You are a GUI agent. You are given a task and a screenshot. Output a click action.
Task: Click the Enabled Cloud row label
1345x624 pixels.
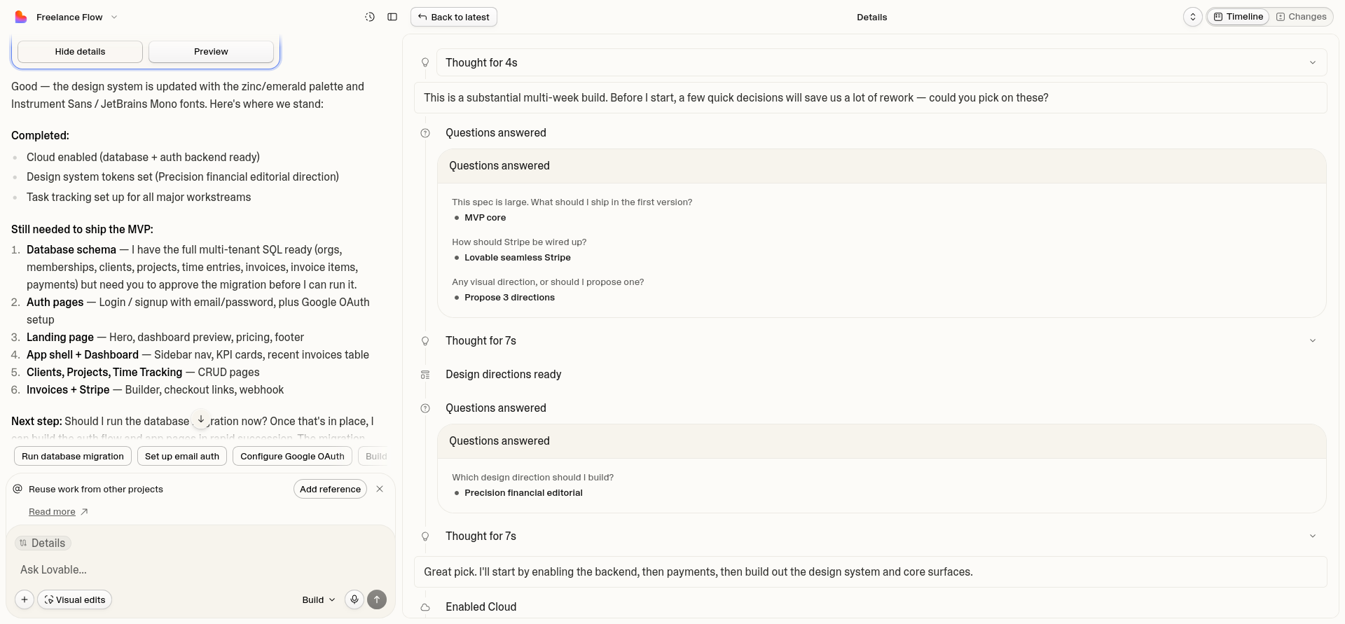click(481, 607)
